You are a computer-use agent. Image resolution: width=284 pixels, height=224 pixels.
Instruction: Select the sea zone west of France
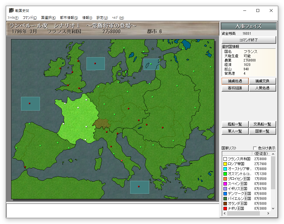tap(30, 104)
